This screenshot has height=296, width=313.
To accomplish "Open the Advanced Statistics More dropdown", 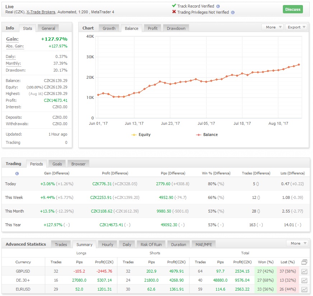I will coord(297,243).
